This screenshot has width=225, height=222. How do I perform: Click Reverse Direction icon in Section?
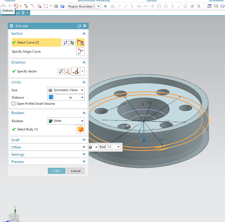tap(65, 42)
